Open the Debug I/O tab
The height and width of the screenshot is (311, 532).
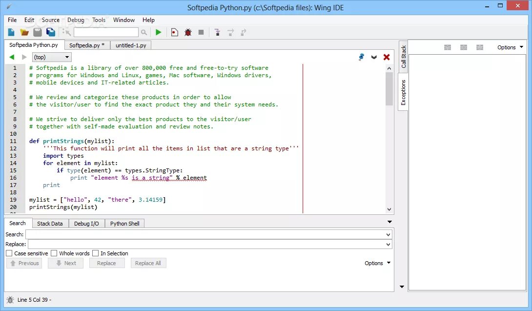pyautogui.click(x=86, y=224)
